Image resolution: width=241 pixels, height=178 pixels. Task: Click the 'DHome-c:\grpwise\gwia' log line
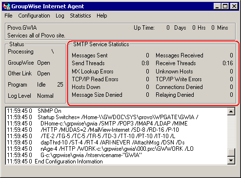[97, 124]
